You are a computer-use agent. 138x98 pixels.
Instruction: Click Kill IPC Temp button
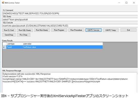tap(111, 30)
